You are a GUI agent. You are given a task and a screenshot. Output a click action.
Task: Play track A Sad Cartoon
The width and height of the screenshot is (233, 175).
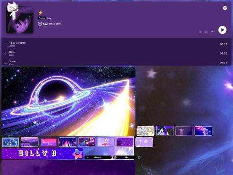pos(116,44)
